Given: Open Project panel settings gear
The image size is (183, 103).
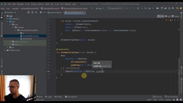Looking at the screenshot, I should coord(41,12).
